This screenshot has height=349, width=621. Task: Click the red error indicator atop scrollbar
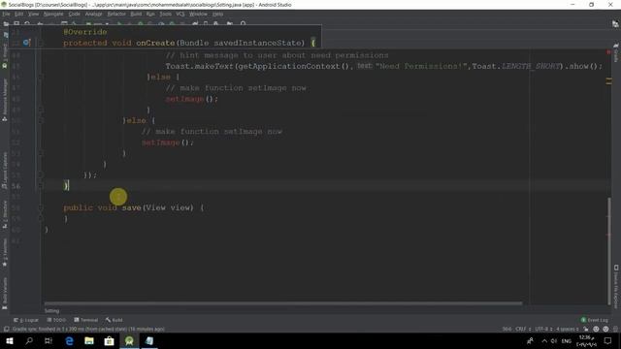[x=608, y=51]
